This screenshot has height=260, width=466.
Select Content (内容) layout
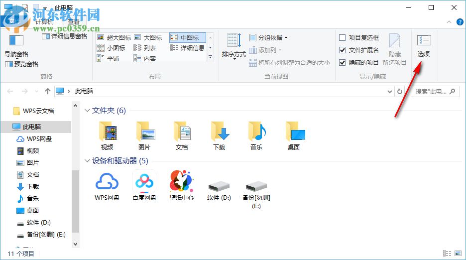pos(144,58)
